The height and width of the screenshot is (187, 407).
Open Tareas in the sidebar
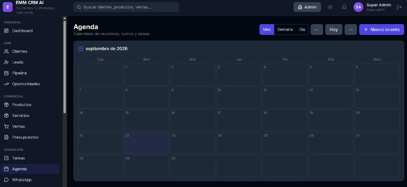tap(30, 158)
